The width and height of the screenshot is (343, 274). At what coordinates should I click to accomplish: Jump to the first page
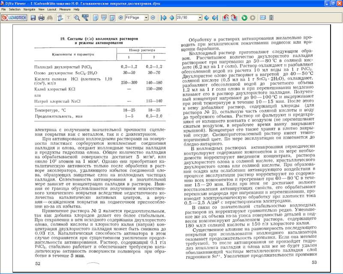pyautogui.click(x=163, y=18)
